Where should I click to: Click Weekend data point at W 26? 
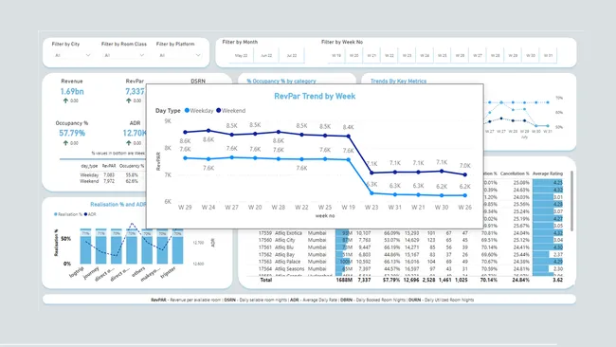coord(465,174)
